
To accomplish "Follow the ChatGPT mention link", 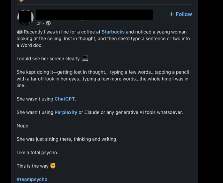I will [x=64, y=99].
